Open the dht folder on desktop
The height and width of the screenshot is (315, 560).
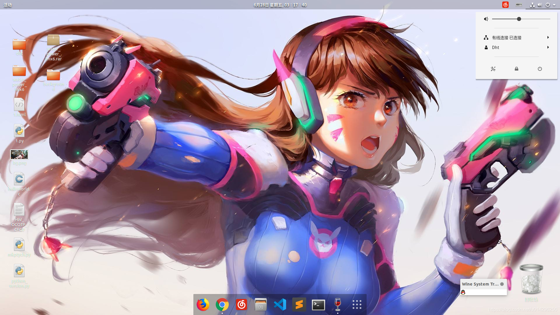pos(19,47)
